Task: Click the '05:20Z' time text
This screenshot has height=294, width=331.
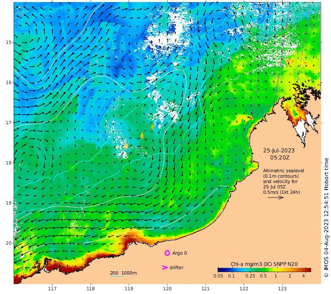Action: click(x=280, y=158)
